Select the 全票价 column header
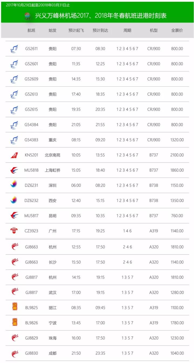 tap(177, 30)
